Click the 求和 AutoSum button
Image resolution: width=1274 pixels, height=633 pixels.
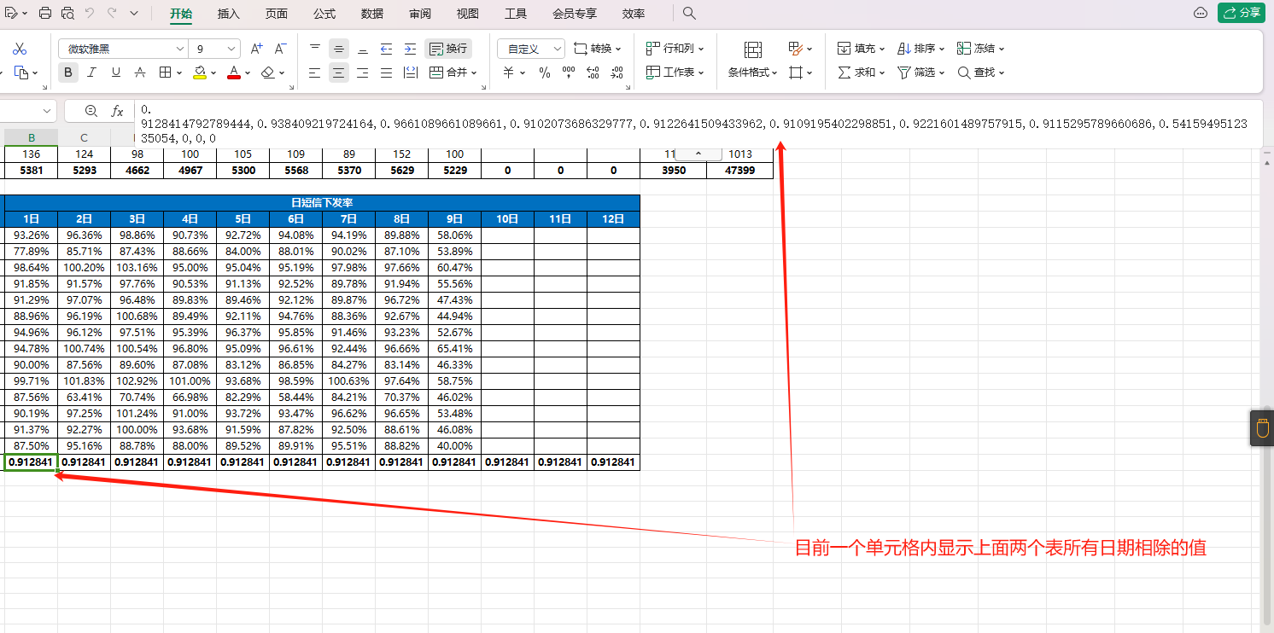pos(861,73)
